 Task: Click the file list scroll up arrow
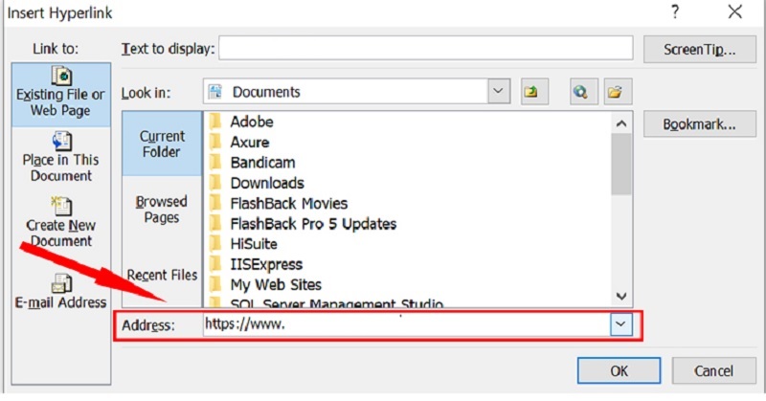[x=621, y=123]
